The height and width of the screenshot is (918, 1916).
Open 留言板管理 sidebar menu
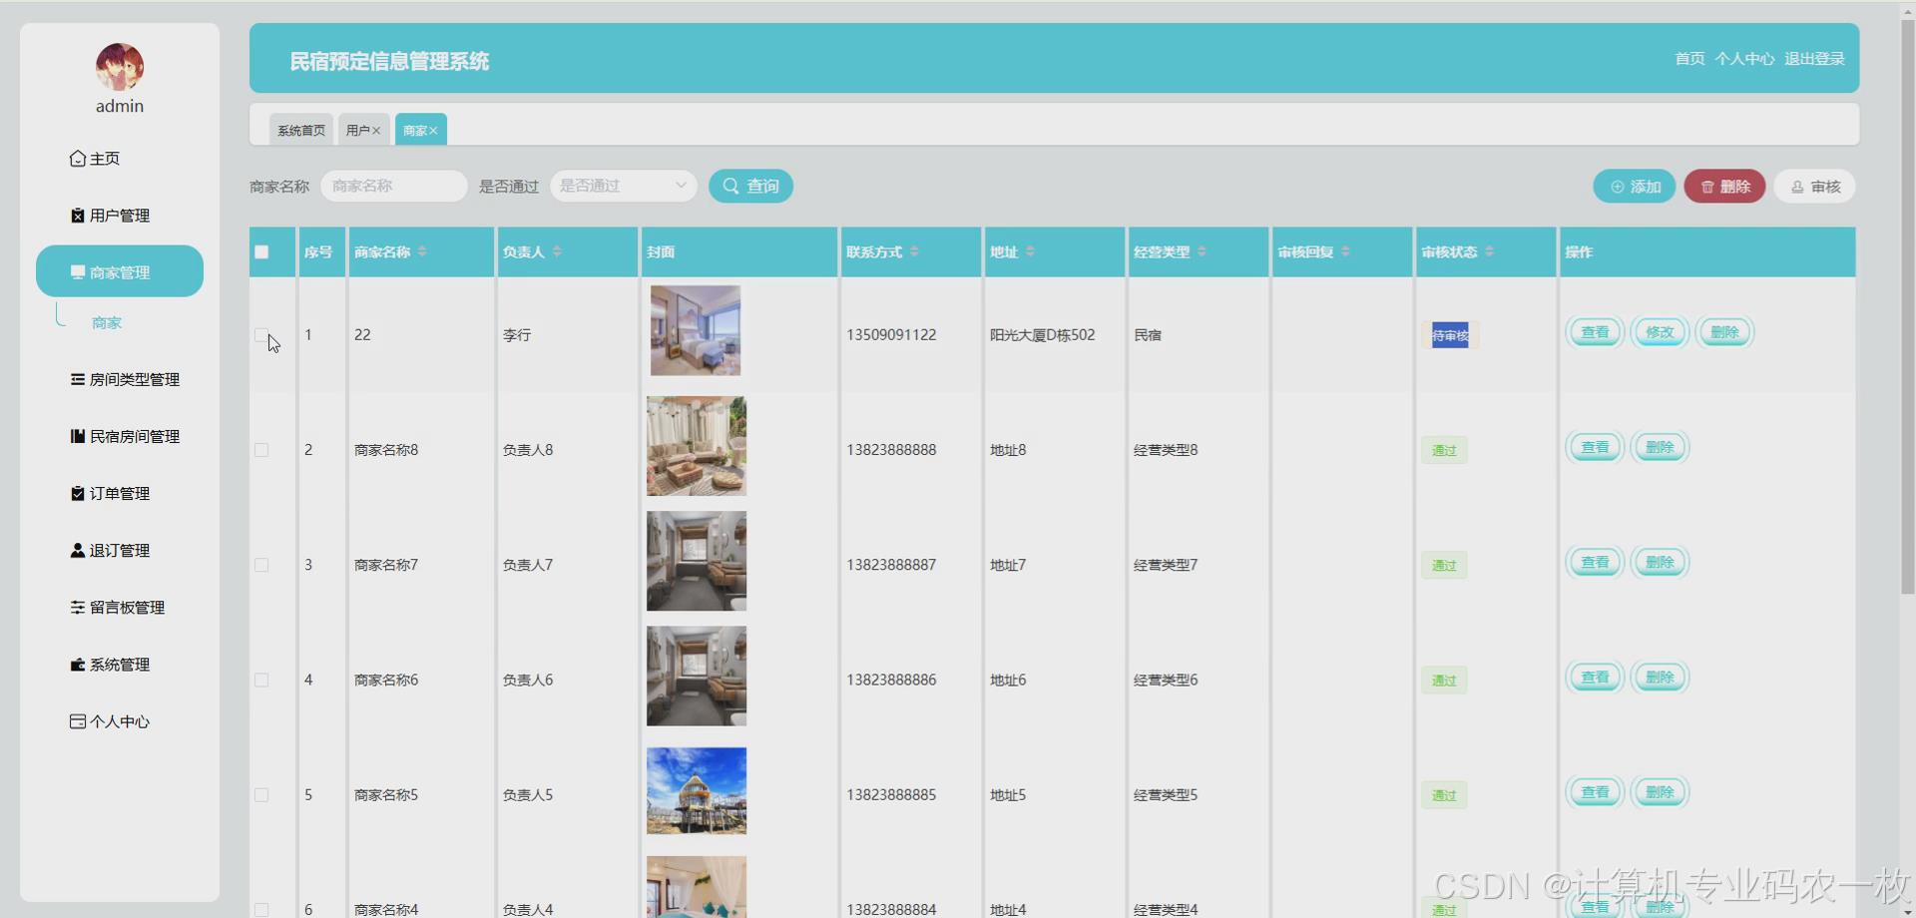coord(117,607)
